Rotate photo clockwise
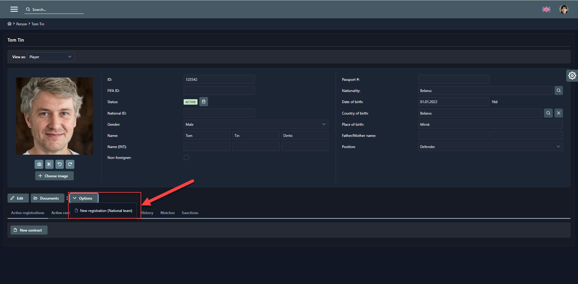The height and width of the screenshot is (284, 578). 70,164
